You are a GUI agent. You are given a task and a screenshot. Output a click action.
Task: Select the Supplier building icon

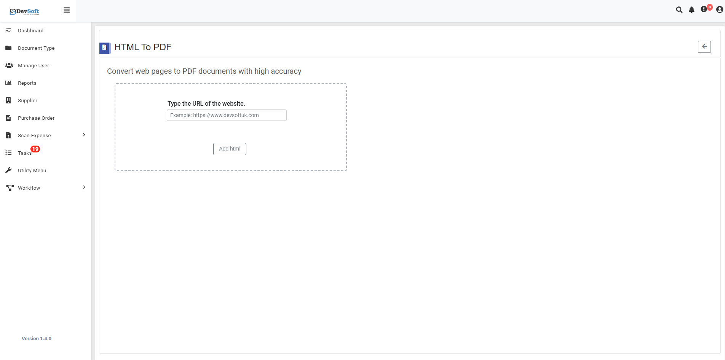(8, 100)
